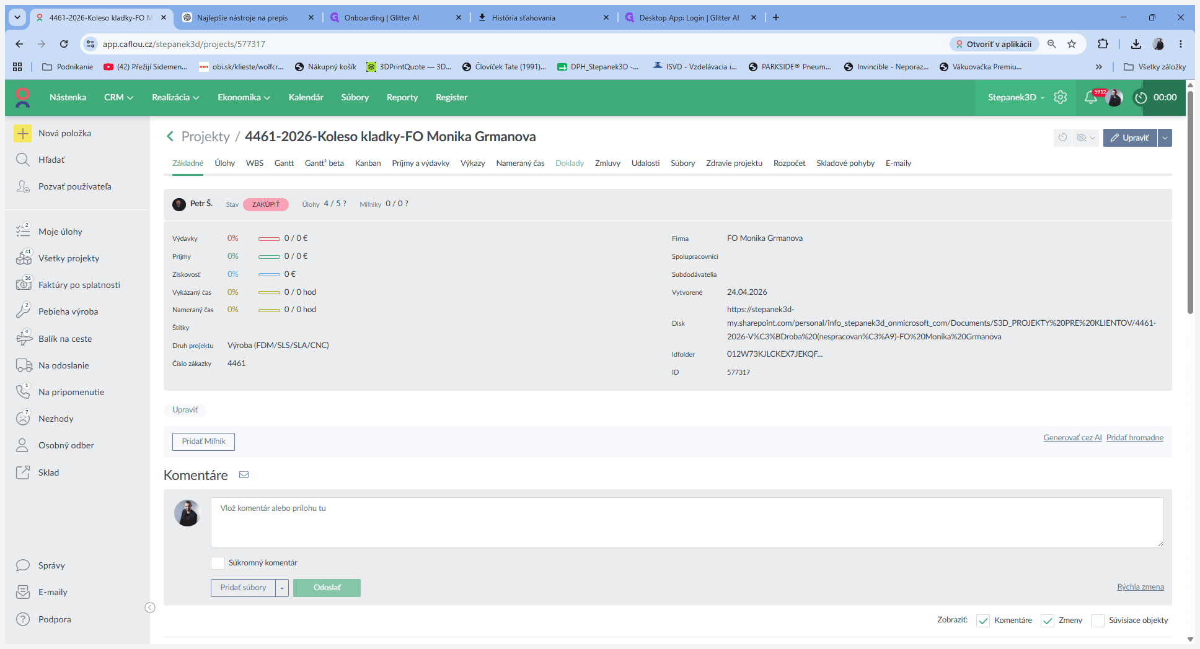Start the timer clock icon showing 00:00
This screenshot has height=649, width=1200.
pos(1140,97)
